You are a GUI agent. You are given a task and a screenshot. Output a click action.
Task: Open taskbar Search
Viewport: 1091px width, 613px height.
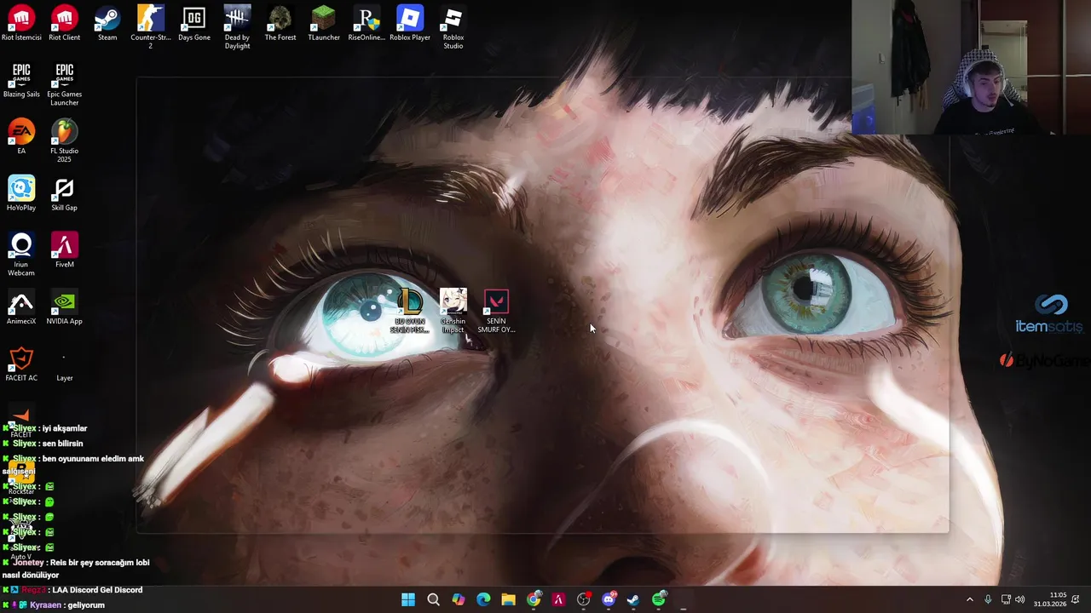[x=433, y=599]
